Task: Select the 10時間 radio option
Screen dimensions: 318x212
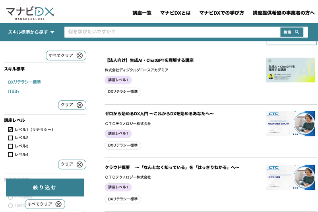Action: 10,206
